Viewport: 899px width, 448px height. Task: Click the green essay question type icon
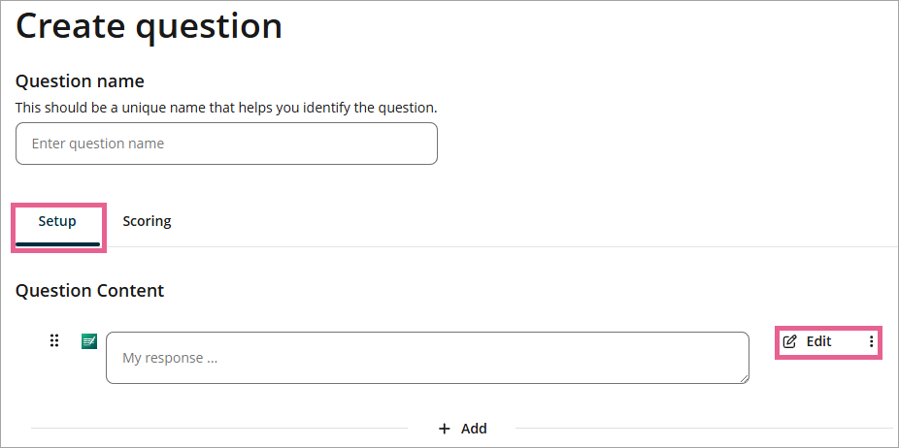tap(89, 341)
